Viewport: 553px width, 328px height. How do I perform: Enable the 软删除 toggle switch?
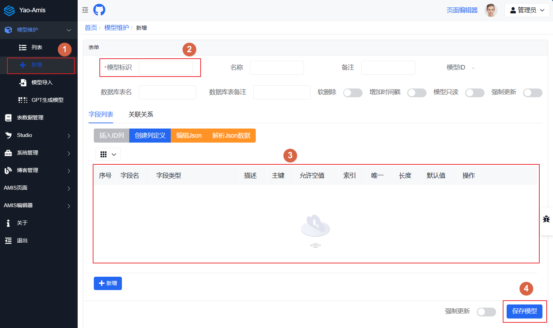pyautogui.click(x=352, y=93)
